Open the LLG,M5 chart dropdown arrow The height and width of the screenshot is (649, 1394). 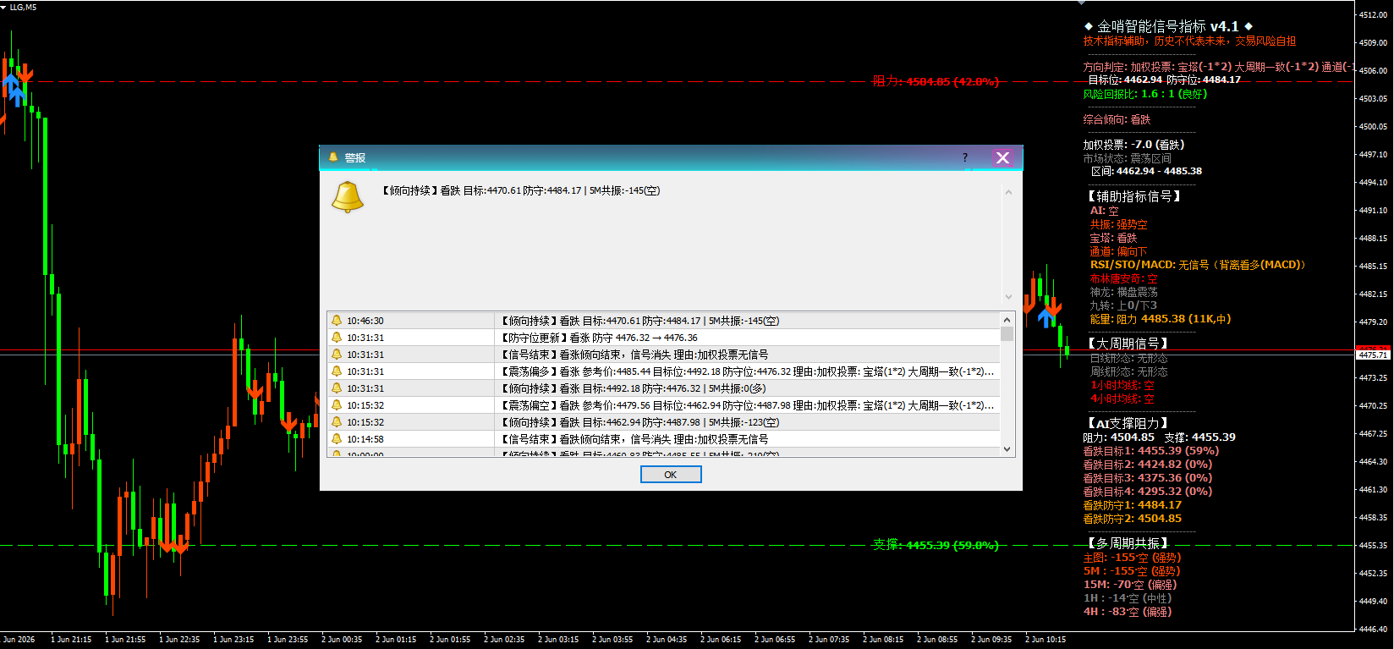[x=4, y=7]
